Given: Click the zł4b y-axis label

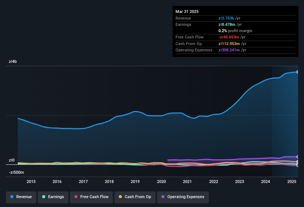Looking at the screenshot, I should pos(13,61).
